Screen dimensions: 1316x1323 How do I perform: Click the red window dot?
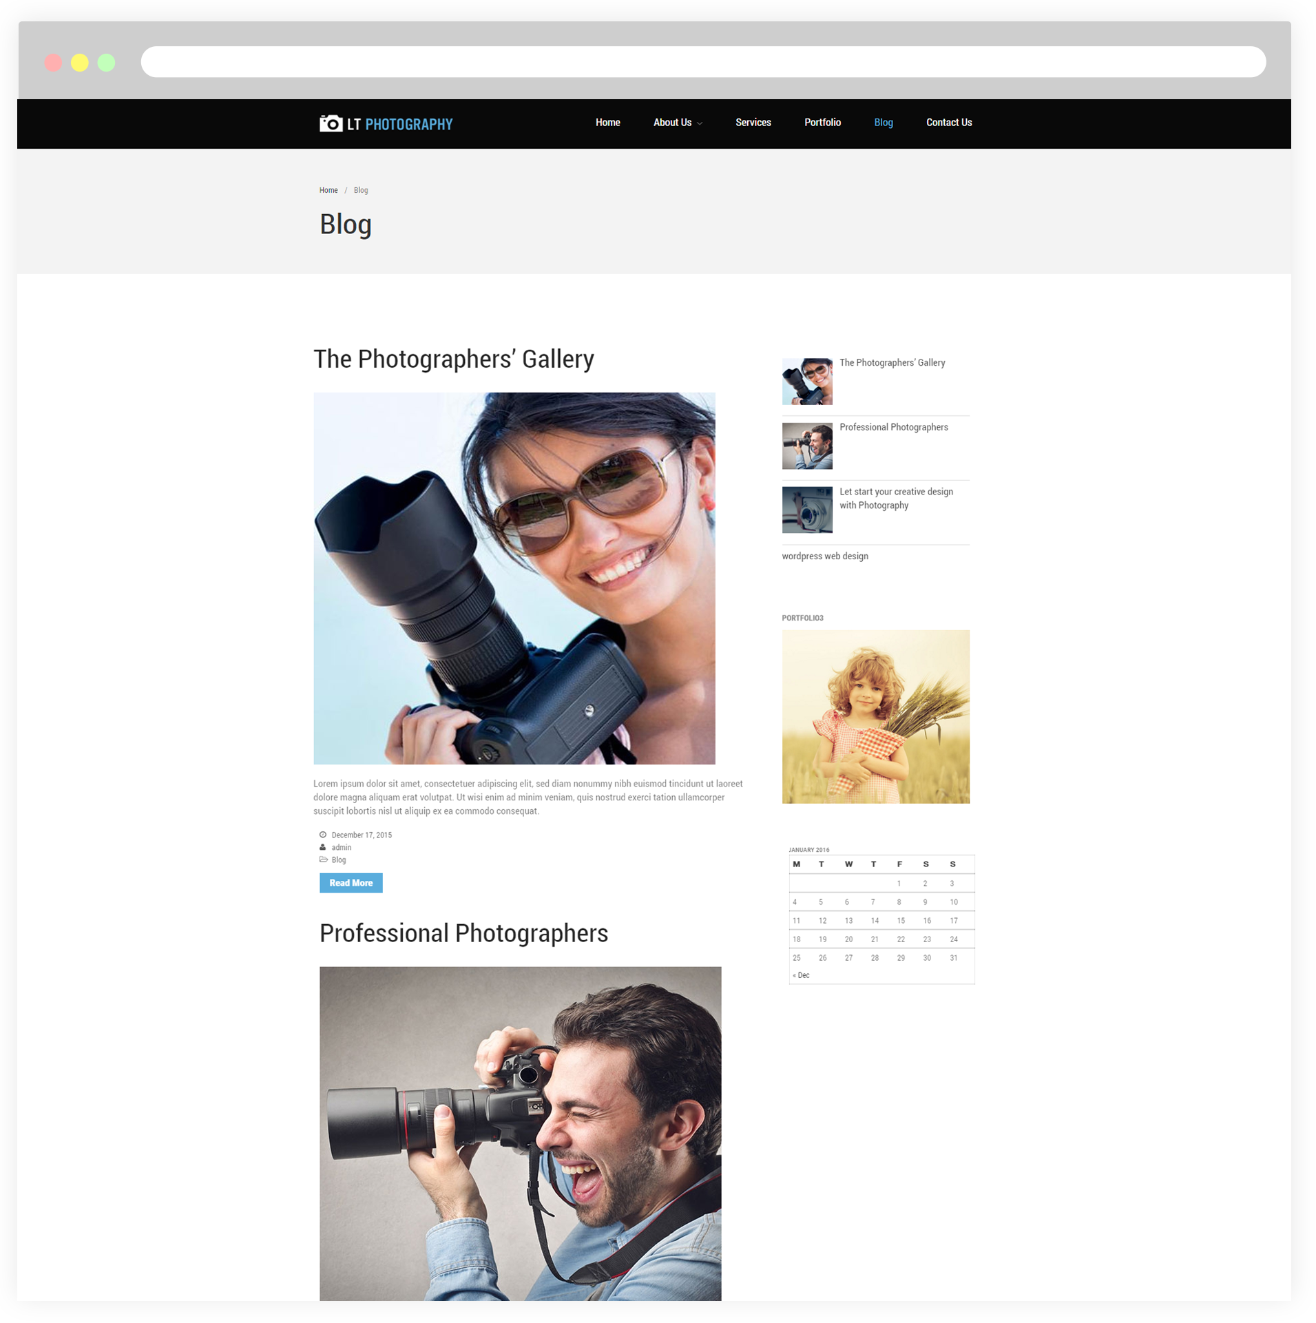click(x=53, y=63)
